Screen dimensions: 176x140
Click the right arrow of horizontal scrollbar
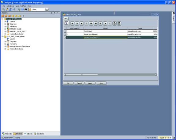pyautogui.click(x=156, y=75)
